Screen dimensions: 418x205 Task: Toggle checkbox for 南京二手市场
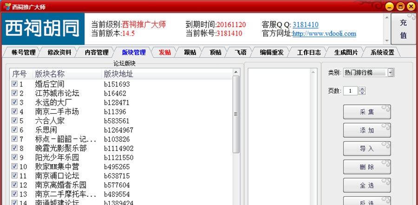pyautogui.click(x=14, y=111)
